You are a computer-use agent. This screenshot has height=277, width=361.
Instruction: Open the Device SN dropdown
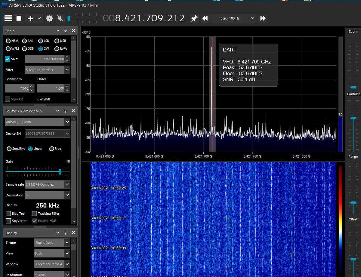pos(48,133)
